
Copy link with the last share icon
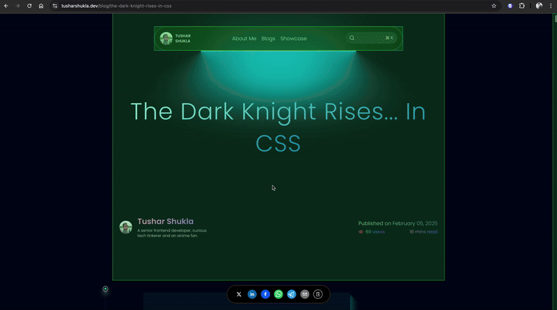click(318, 295)
